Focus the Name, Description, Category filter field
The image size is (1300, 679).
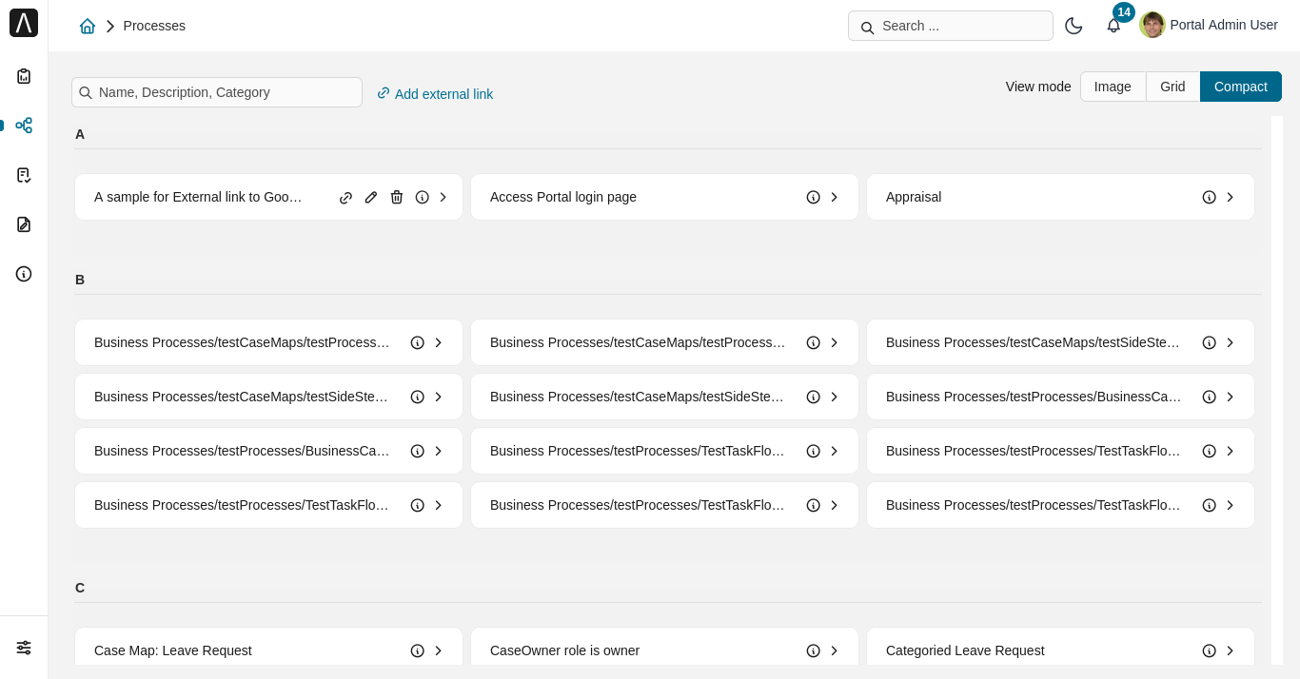point(217,92)
